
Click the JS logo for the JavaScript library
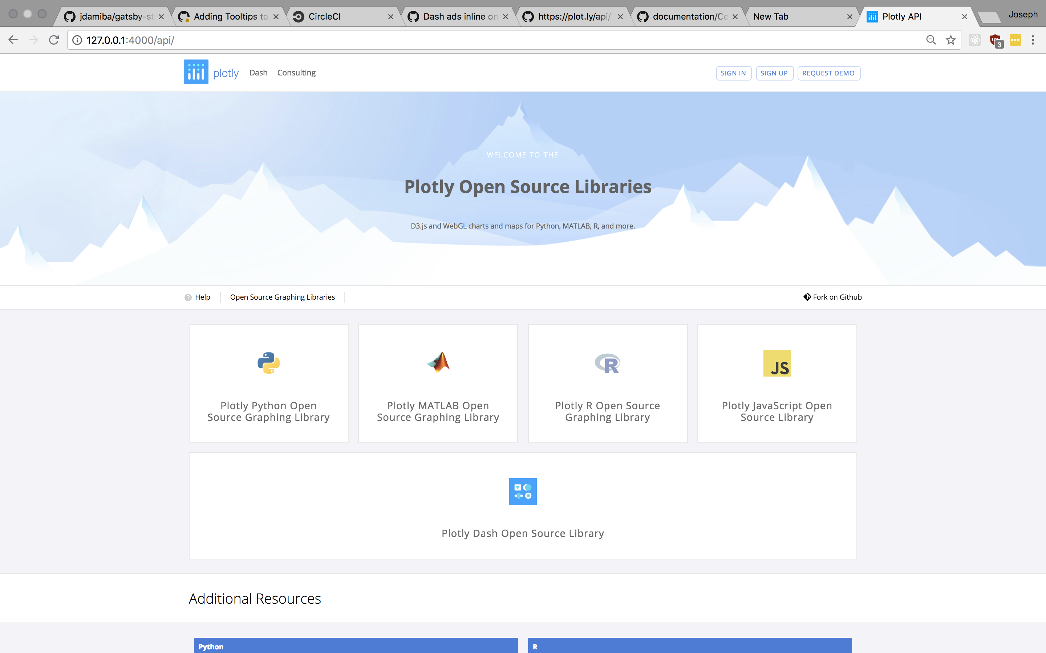(x=777, y=363)
